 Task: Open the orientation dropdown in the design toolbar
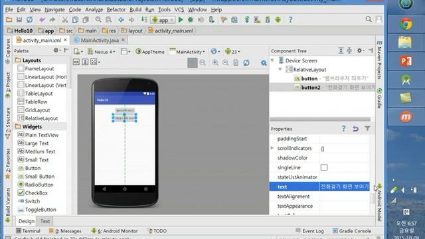click(126, 52)
